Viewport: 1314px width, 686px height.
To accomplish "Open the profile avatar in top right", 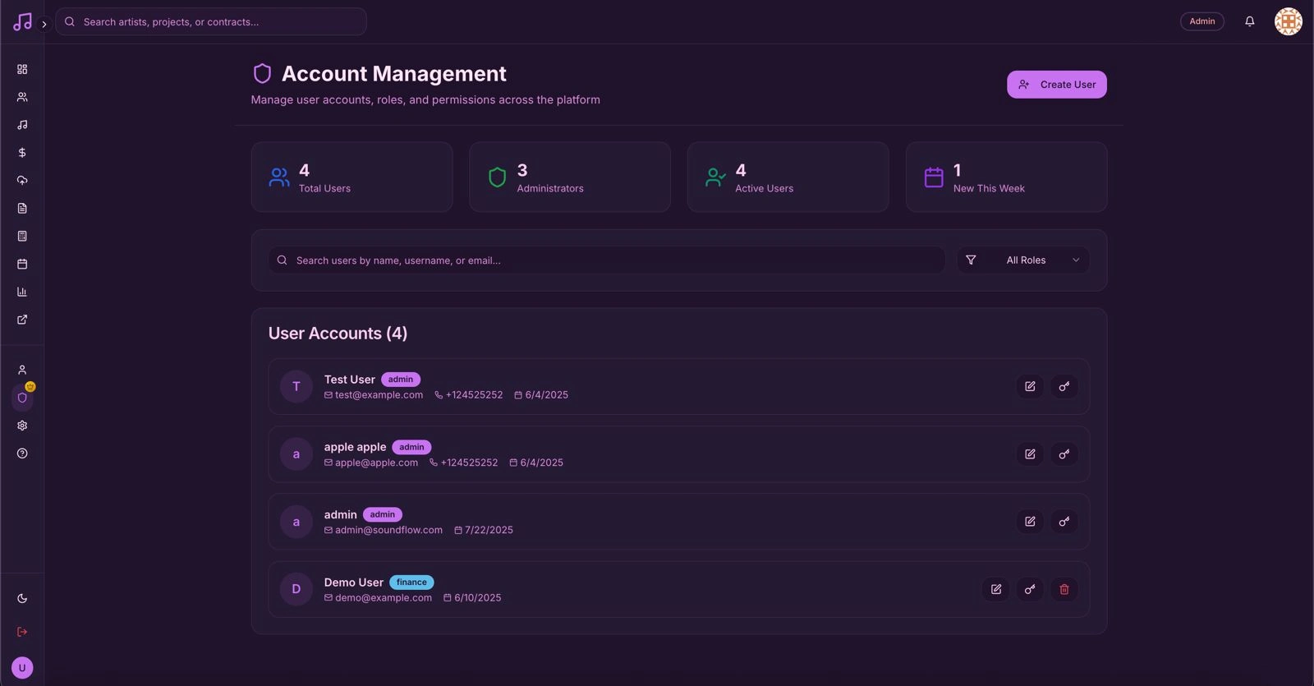I will click(1288, 21).
